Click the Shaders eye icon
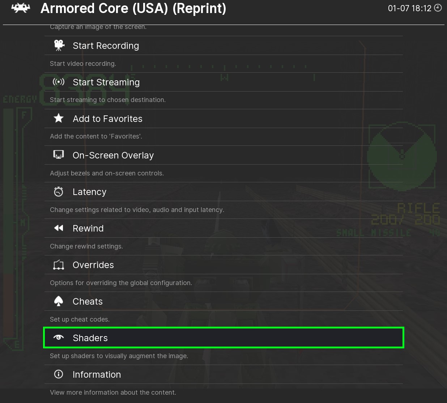The image size is (447, 403). (x=59, y=338)
